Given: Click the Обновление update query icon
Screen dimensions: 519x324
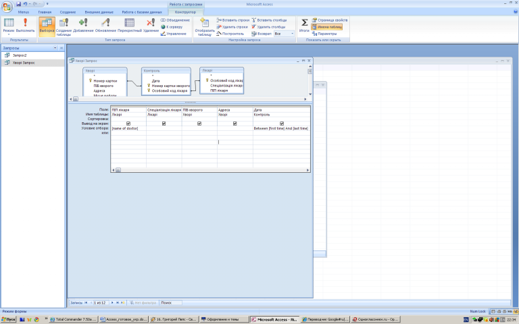Looking at the screenshot, I should pyautogui.click(x=105, y=25).
